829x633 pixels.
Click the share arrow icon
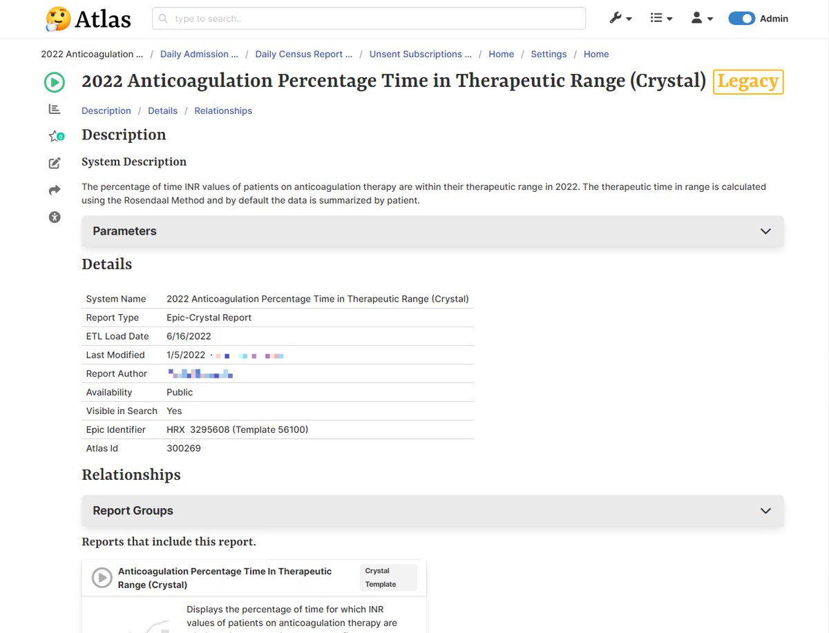[x=54, y=190]
